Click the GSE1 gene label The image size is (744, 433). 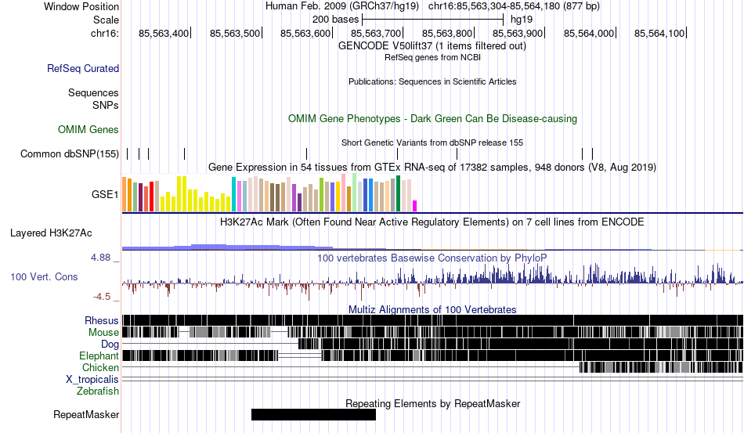click(x=105, y=194)
